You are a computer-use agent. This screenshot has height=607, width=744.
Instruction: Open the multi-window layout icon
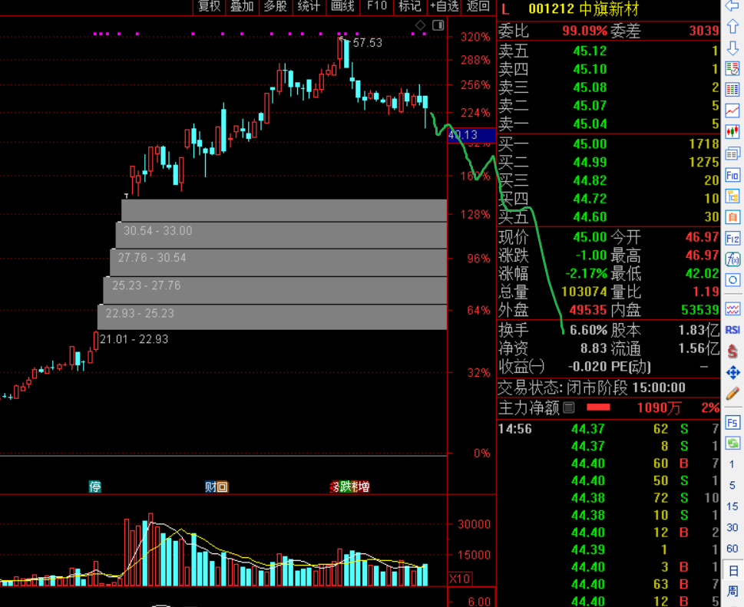coord(732,153)
